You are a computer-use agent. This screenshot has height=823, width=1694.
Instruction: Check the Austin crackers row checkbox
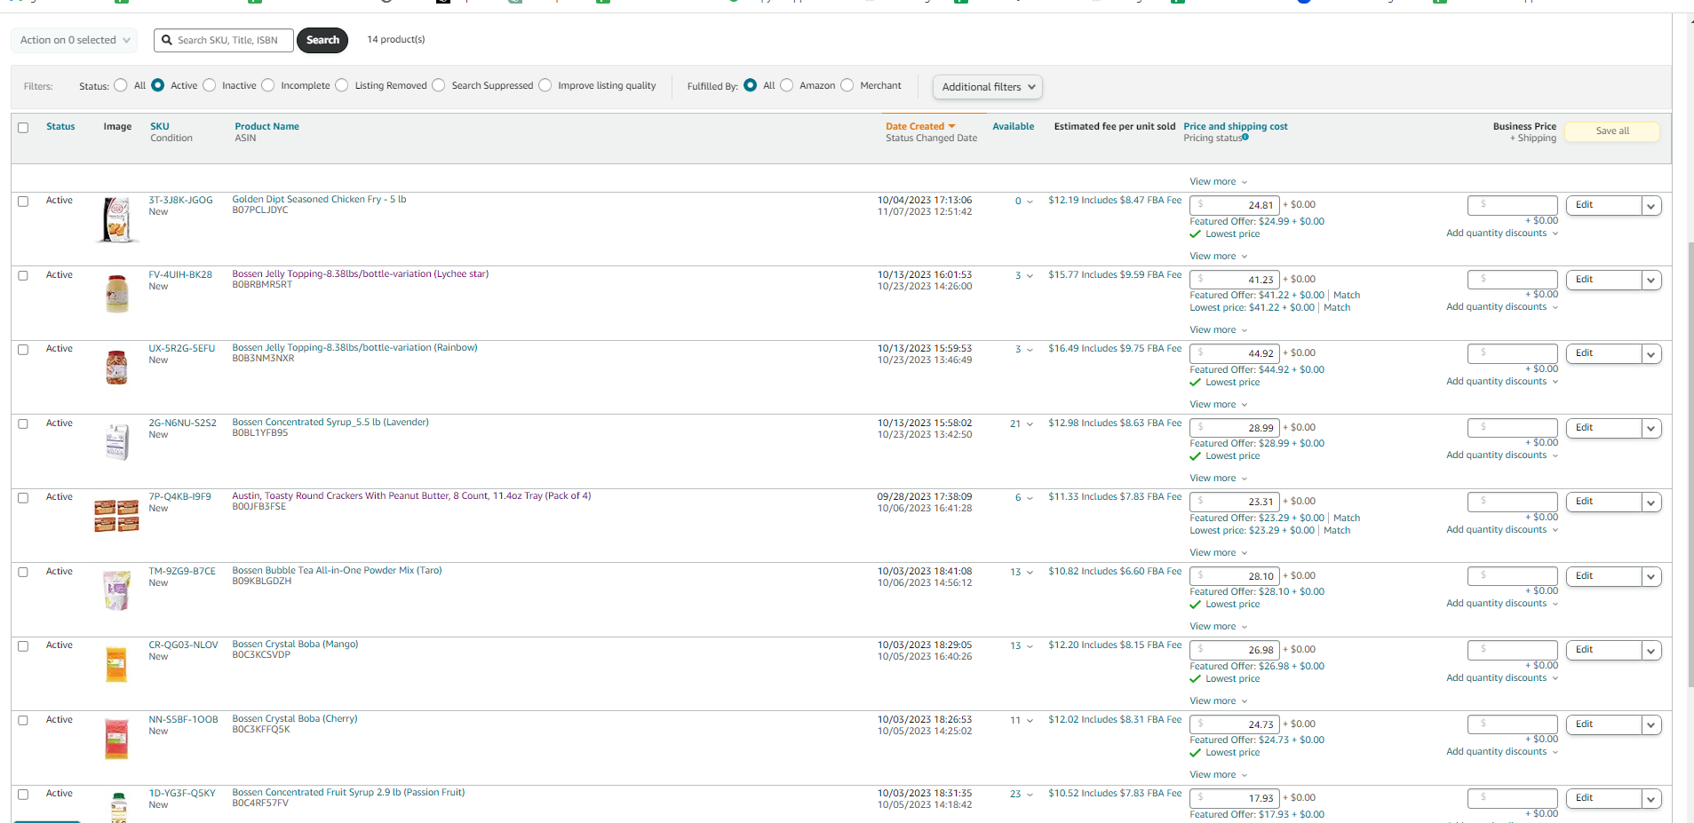tap(23, 498)
